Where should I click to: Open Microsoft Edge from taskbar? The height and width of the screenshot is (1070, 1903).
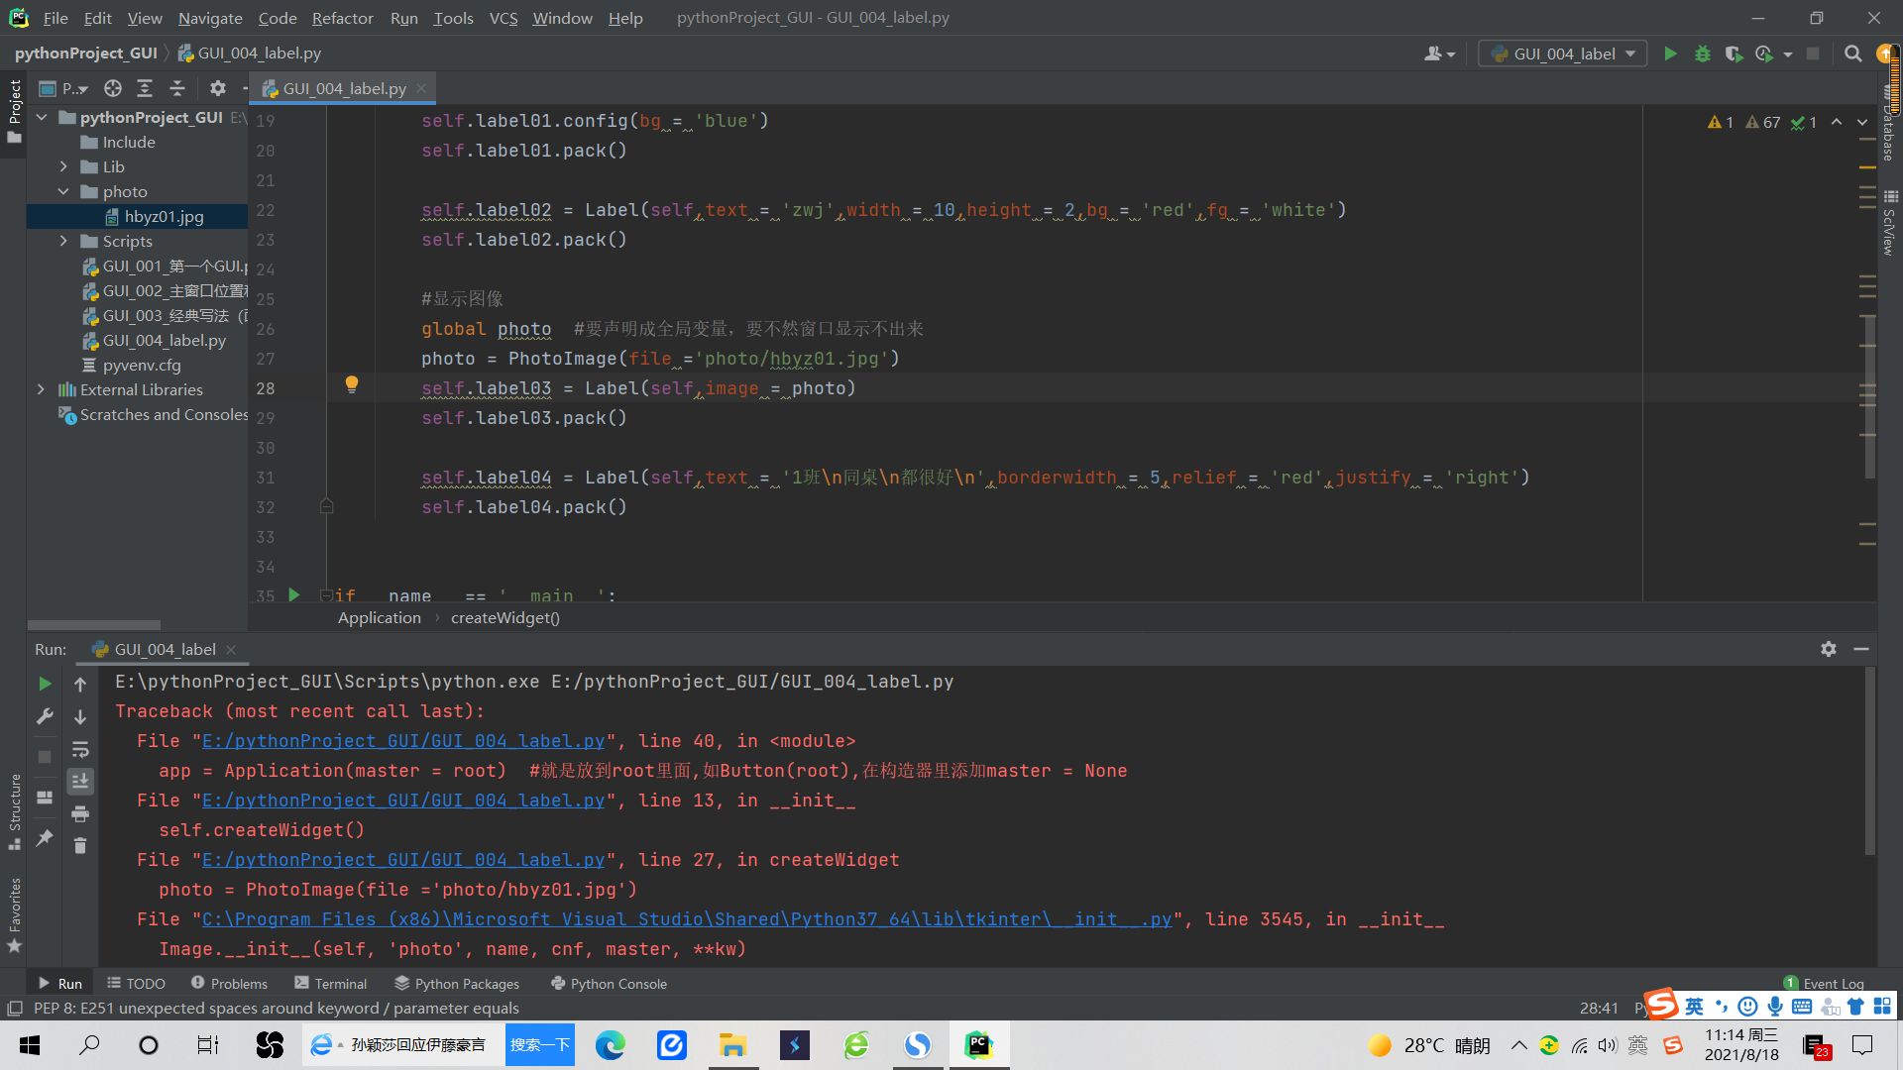pyautogui.click(x=611, y=1045)
